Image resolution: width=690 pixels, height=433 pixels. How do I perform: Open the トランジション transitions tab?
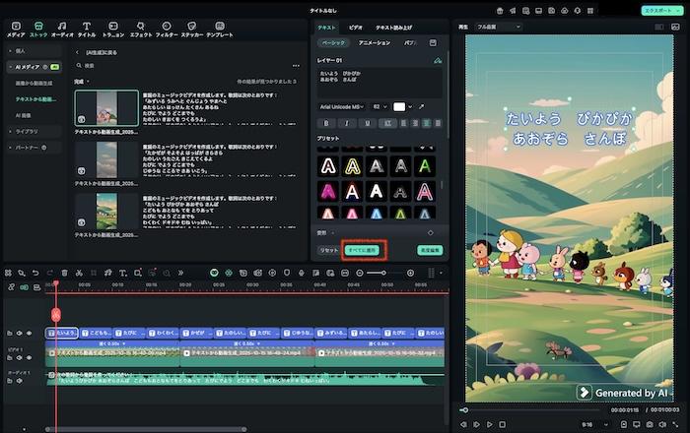point(113,30)
